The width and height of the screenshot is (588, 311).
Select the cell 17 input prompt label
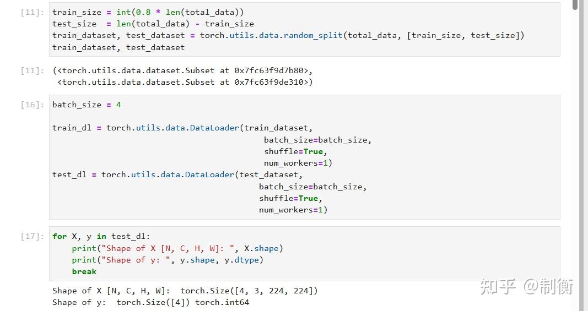(33, 237)
